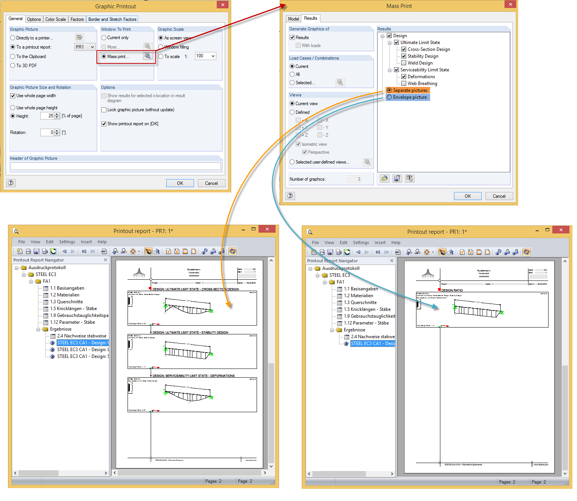Click the save-disk icon below Results tree in Mass Print

pos(397,178)
